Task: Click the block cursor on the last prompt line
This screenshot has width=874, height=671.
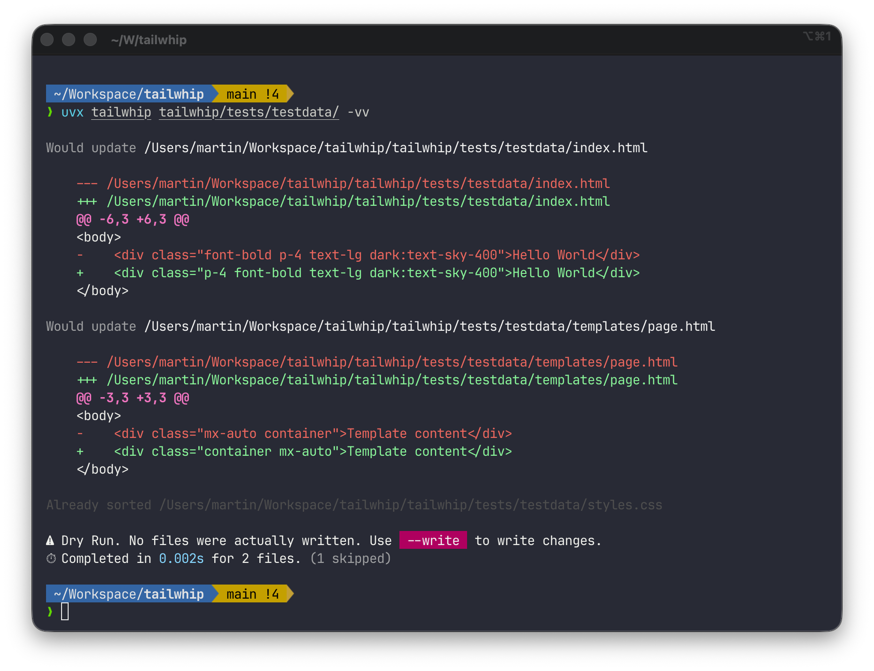Action: (66, 612)
